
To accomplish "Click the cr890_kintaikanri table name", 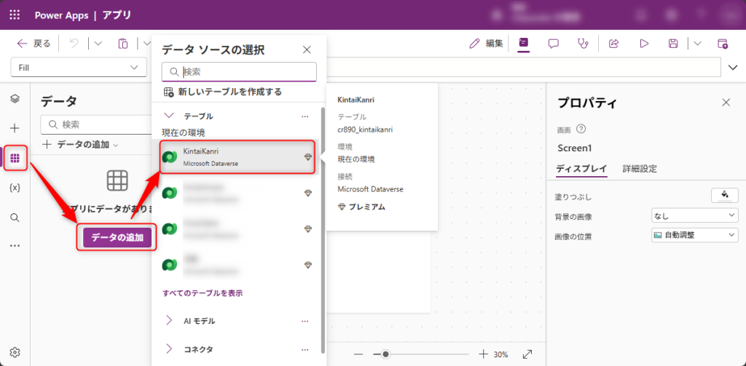I will tap(365, 130).
